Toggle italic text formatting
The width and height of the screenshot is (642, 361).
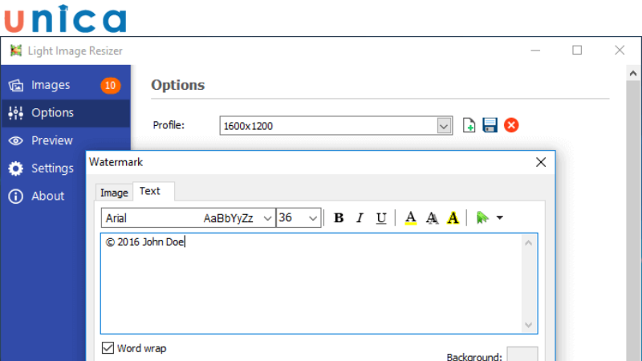[x=360, y=218]
